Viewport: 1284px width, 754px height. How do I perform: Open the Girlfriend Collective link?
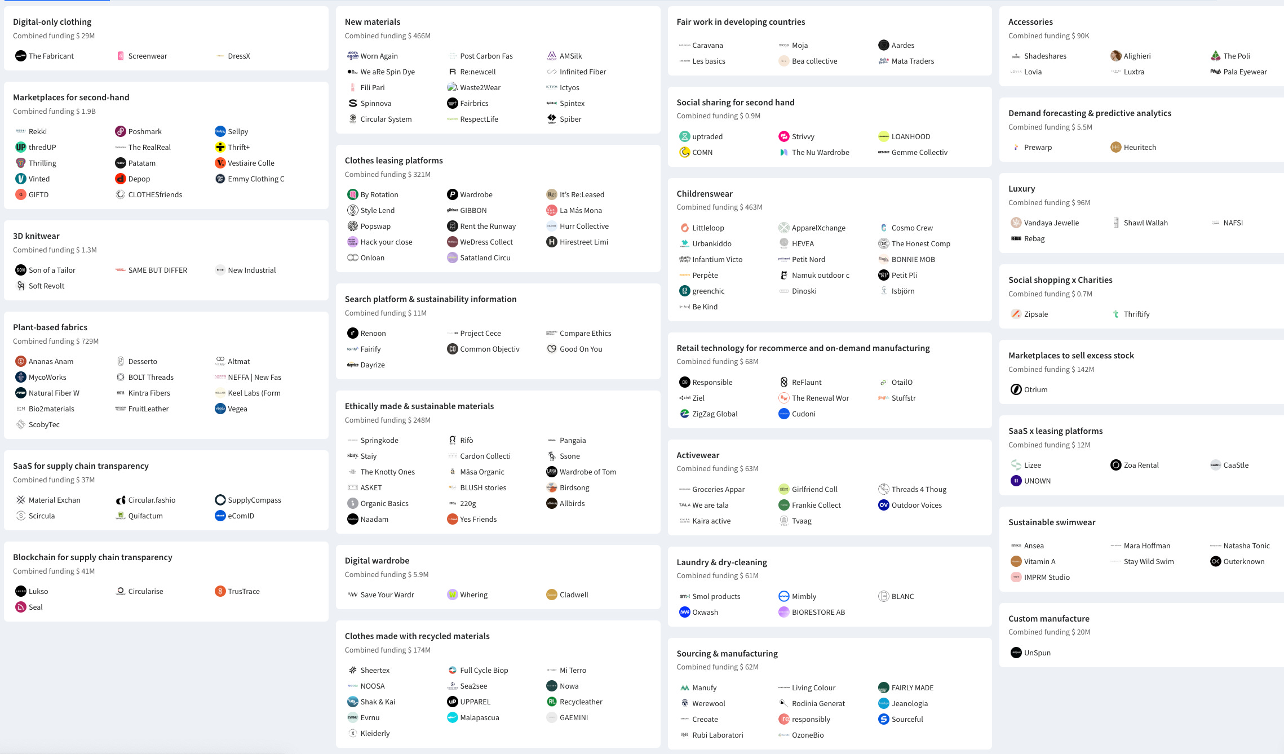tap(815, 489)
